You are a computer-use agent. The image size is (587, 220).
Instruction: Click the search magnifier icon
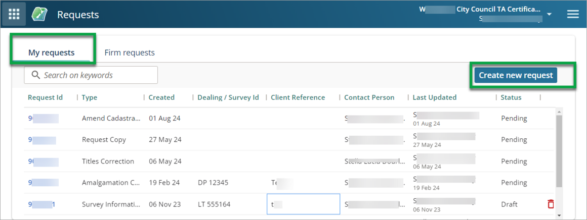point(35,75)
